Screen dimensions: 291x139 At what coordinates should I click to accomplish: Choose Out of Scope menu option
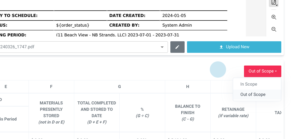pos(253,94)
